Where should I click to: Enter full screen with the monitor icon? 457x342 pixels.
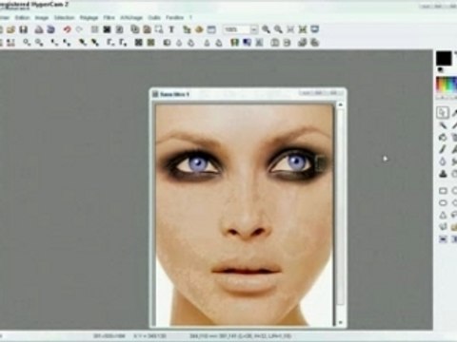tap(314, 29)
